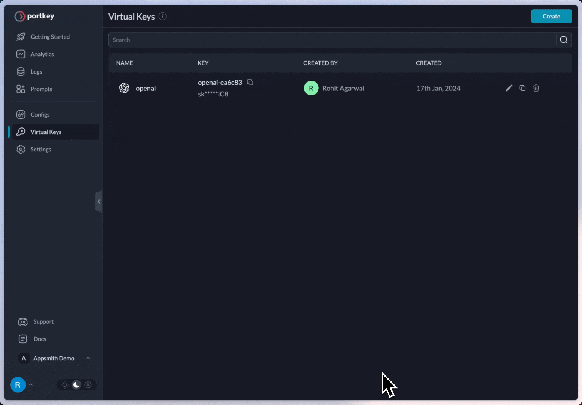582x405 pixels.
Task: Copy the openai-ea6c83 key identifier
Action: tap(250, 82)
